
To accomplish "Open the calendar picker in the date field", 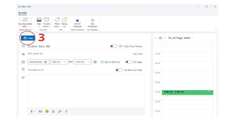I will [46, 62].
